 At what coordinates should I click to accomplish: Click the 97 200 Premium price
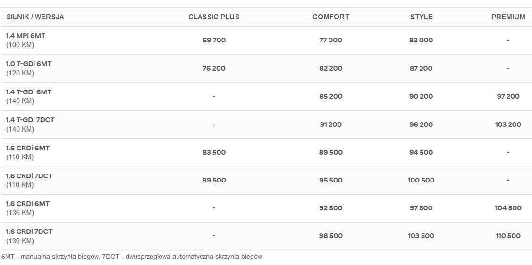click(x=508, y=96)
